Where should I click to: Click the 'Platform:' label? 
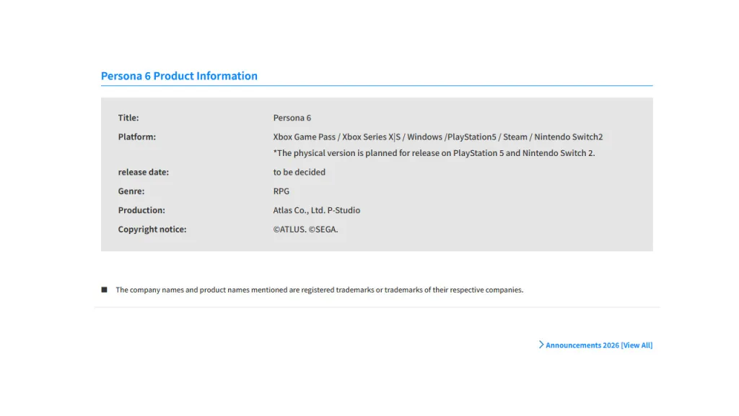click(x=136, y=136)
